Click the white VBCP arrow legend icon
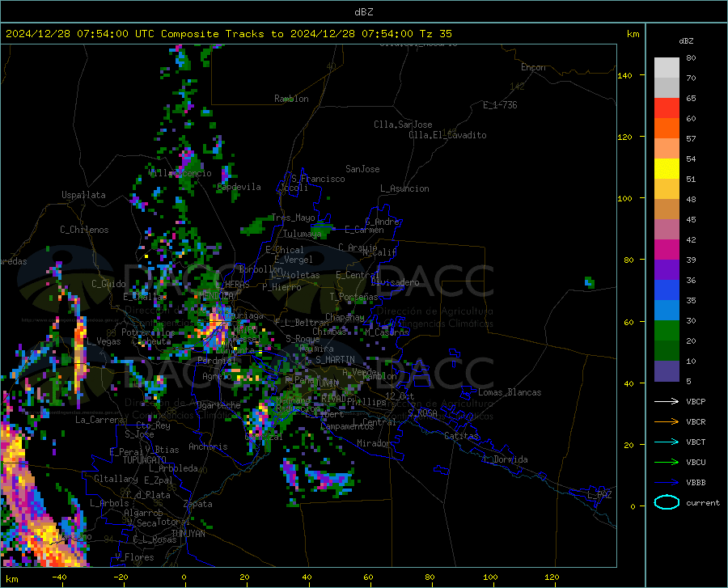728x588 pixels. tap(667, 401)
